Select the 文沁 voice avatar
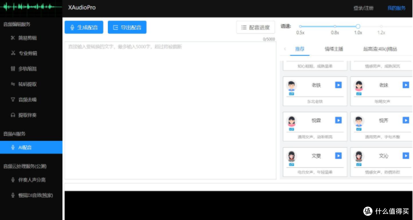This screenshot has height=220, width=413. click(x=359, y=156)
